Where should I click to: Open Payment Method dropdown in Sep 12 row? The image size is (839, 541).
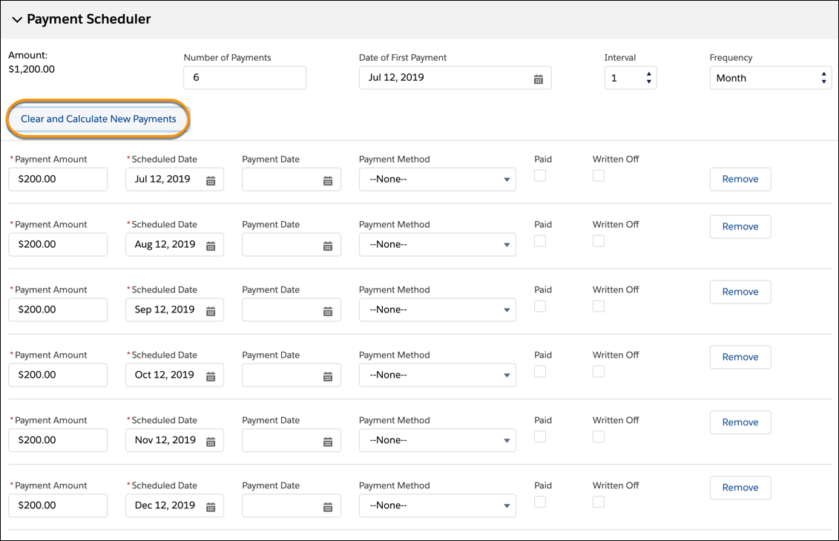(437, 309)
